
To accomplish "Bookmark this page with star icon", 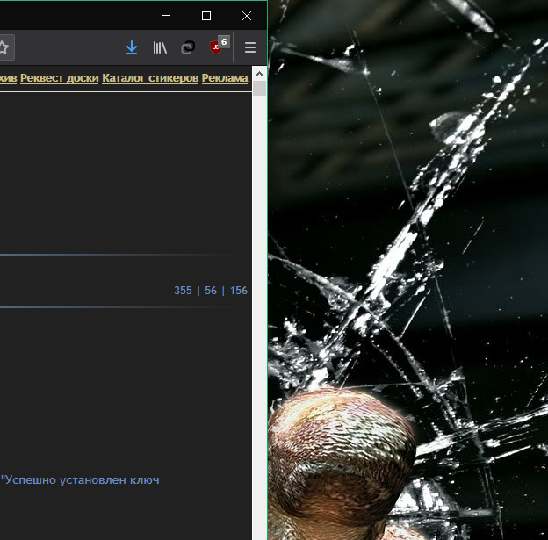I will pos(4,47).
